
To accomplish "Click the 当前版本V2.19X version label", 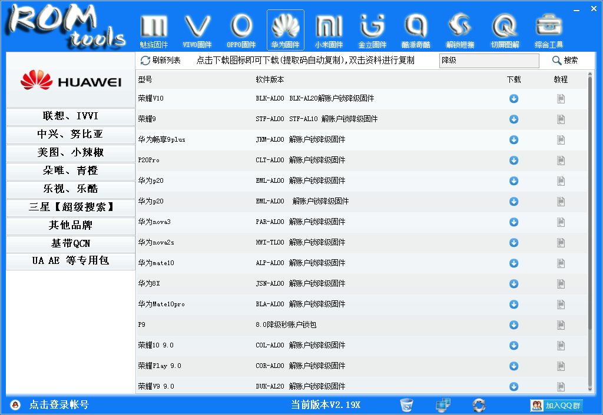I will tap(326, 404).
